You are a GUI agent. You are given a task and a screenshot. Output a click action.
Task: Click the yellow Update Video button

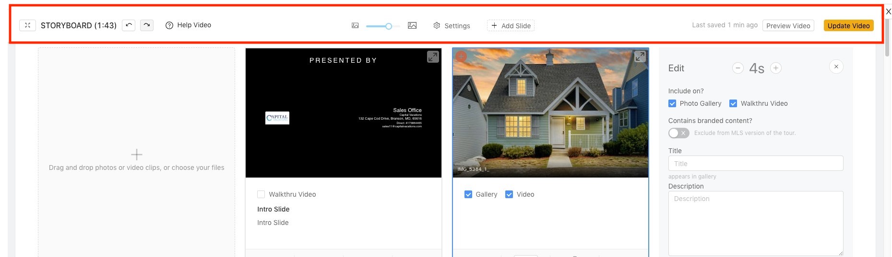pos(848,26)
